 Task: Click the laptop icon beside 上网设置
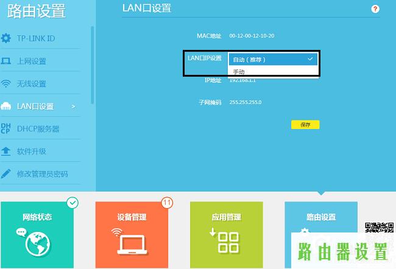click(x=6, y=61)
